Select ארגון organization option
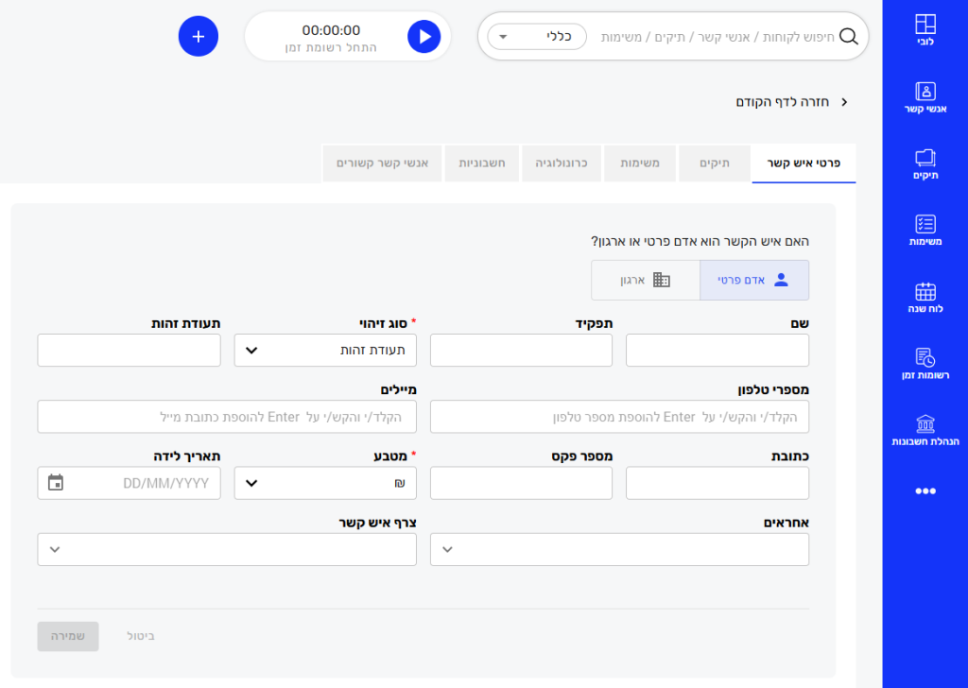The image size is (968, 688). coord(646,281)
